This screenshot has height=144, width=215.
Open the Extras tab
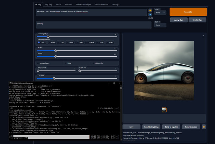pos(58,4)
